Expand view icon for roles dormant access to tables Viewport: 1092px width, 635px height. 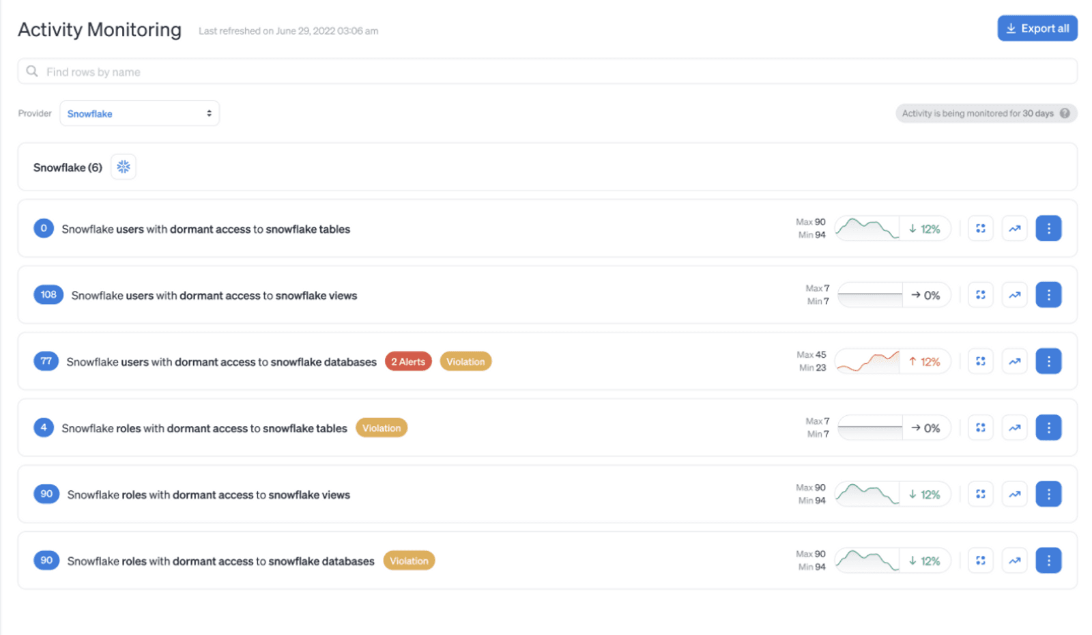[x=980, y=427]
